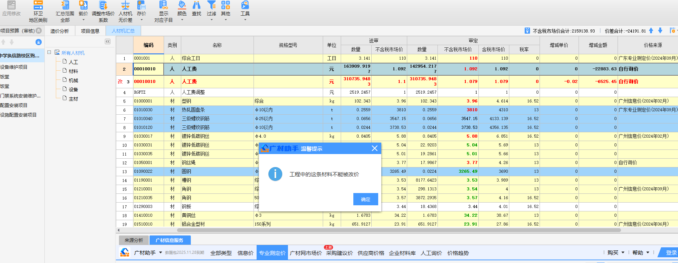
Task: Open 供应商价格 in bottom bar
Action: 371,253
